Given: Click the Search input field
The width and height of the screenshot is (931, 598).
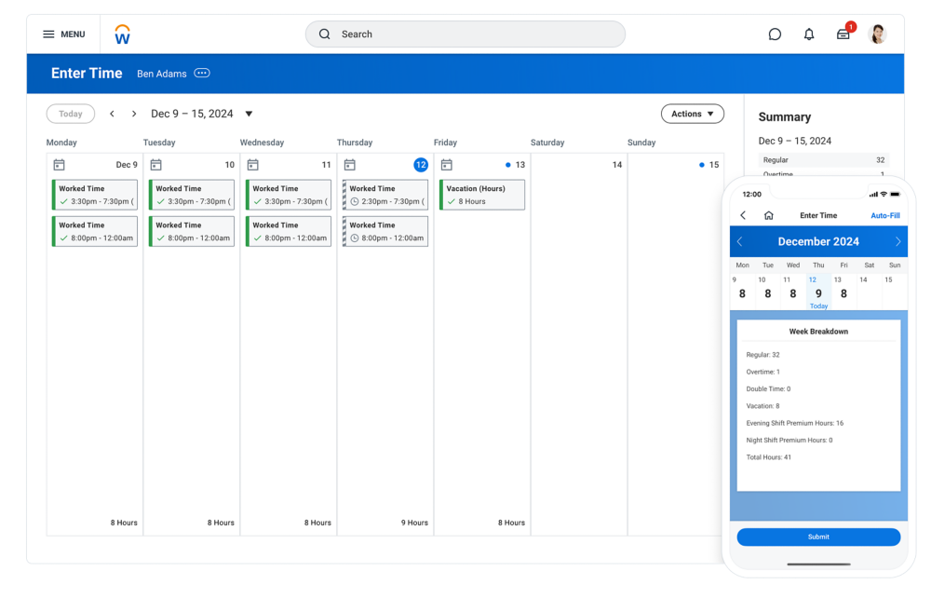Looking at the screenshot, I should 465,34.
